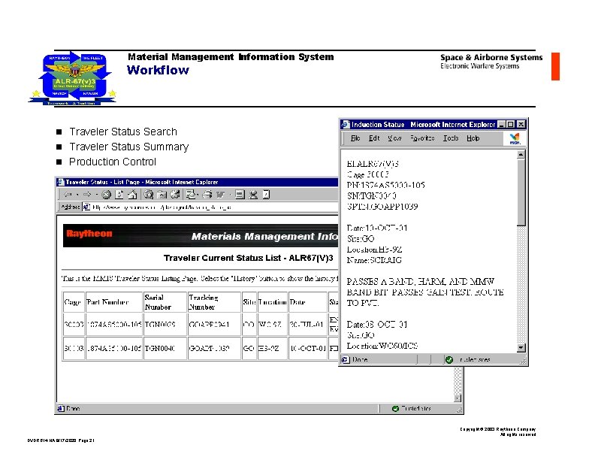Click Traveler Status title bar IE icon
Image resolution: width=595 pixels, height=460 pixels.
[x=61, y=182]
